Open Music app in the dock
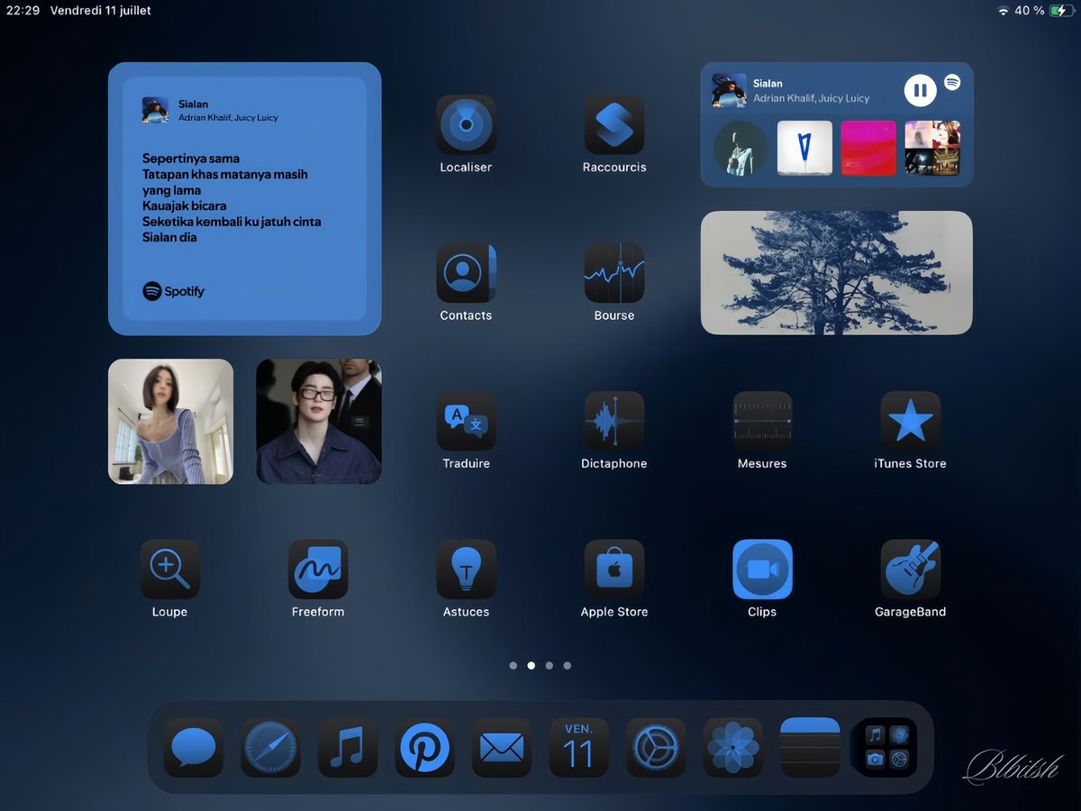1081x811 pixels. click(x=348, y=747)
